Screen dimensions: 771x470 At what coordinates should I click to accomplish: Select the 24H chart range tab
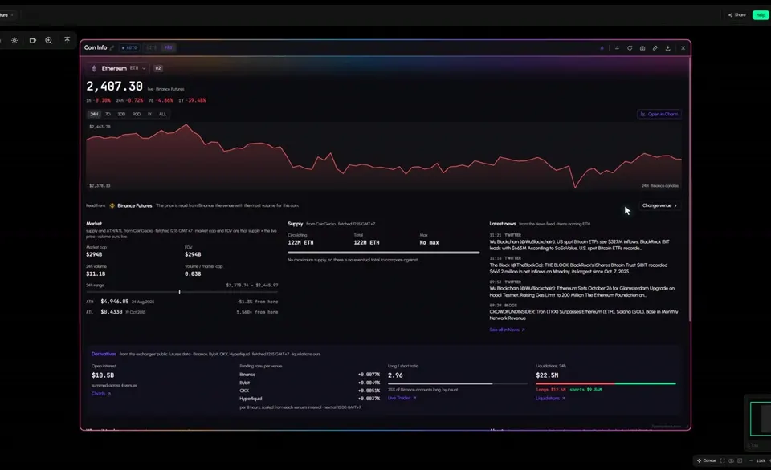[x=94, y=115]
